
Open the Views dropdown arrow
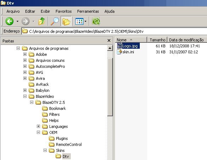tap(86, 21)
